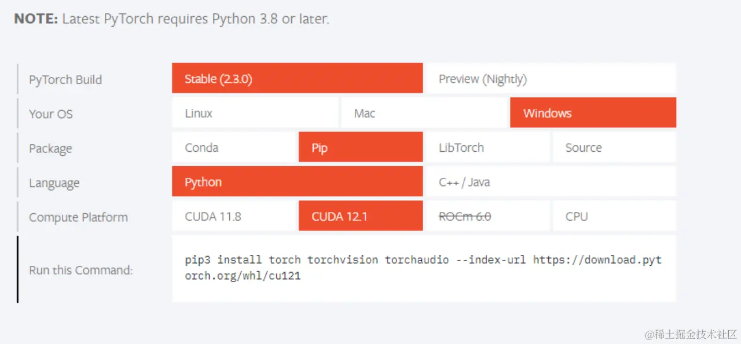
Task: Click the crossed-out ROCm 6.0 option
Action: tap(487, 216)
